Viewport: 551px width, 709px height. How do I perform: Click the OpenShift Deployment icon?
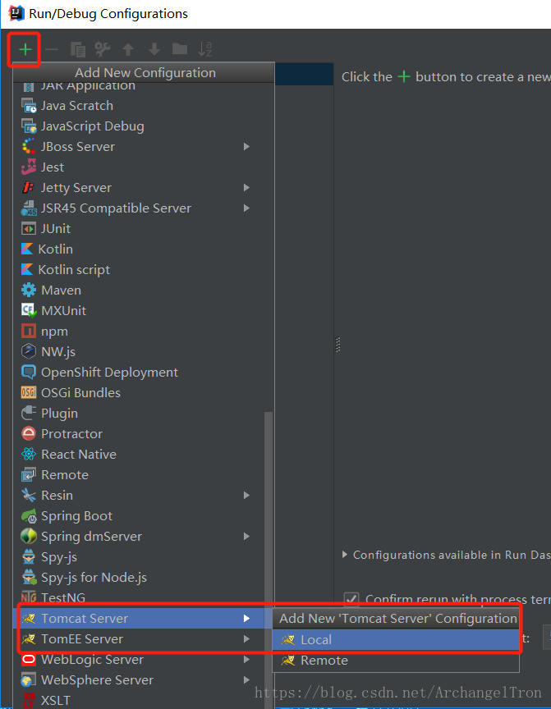click(x=29, y=372)
